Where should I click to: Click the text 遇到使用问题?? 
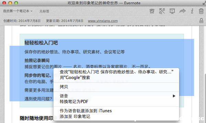point(38,99)
